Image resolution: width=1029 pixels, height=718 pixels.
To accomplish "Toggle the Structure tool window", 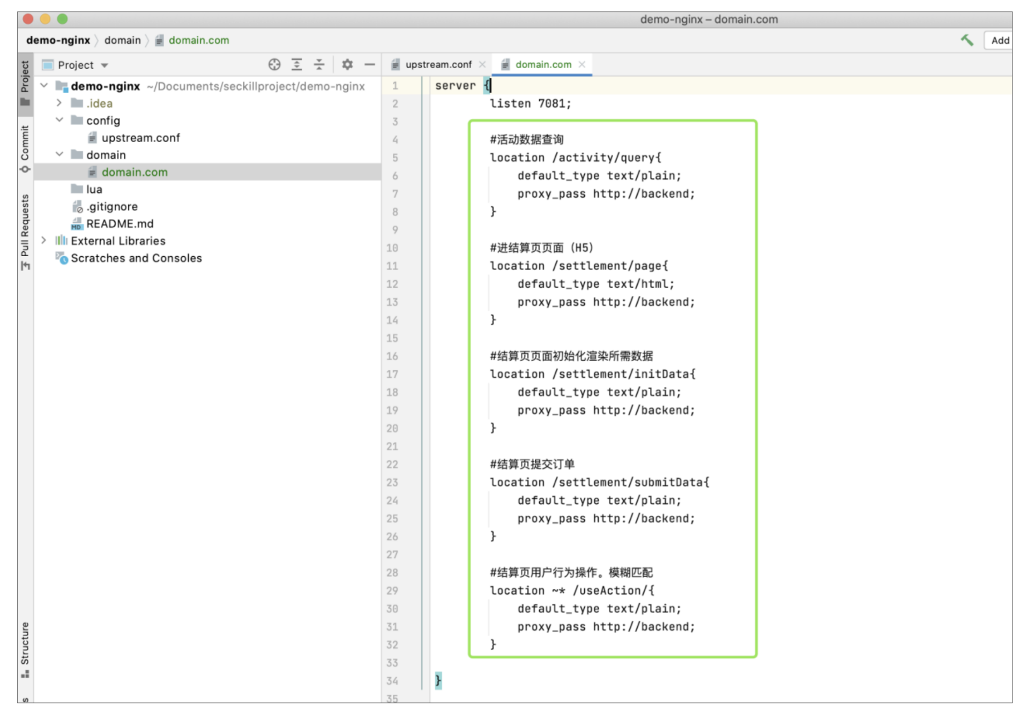I will 25,649.
